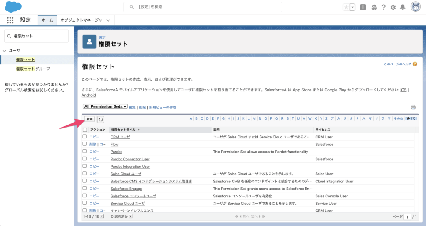Tick the checkbox for CRM ユーザ row
Image resolution: width=426 pixels, height=226 pixels.
(85, 136)
